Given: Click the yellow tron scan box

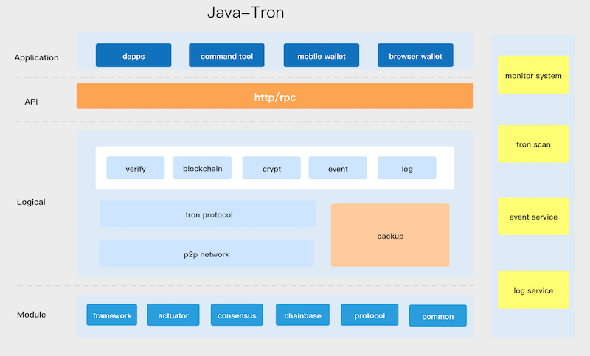Looking at the screenshot, I should 533,144.
